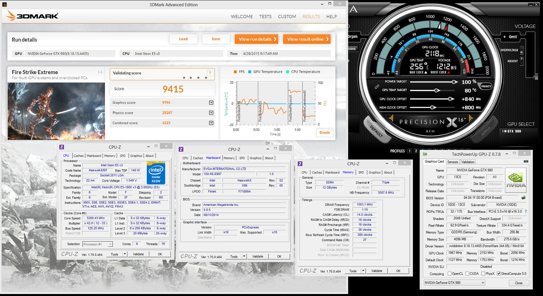Click the right yellow arrow in Precision X

(471, 118)
